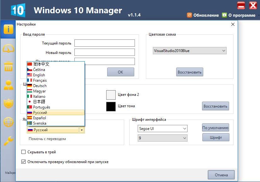The image size is (260, 182).
Task: Open the Обновление link in header
Action: pos(206,15)
